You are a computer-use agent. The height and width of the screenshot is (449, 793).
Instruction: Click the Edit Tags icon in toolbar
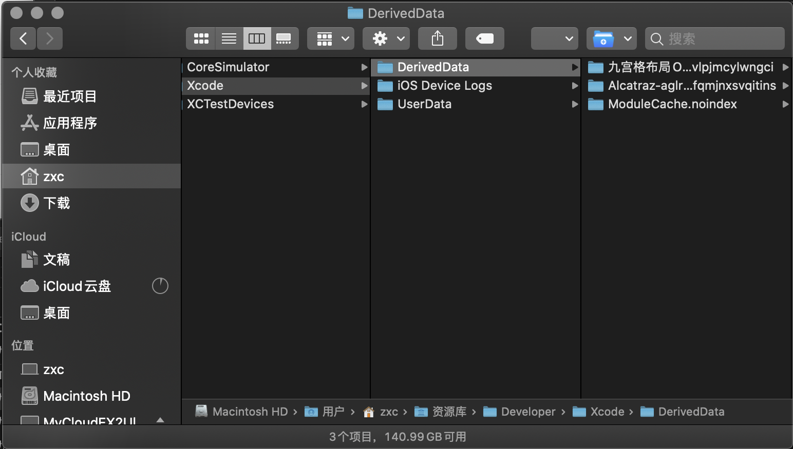(484, 38)
